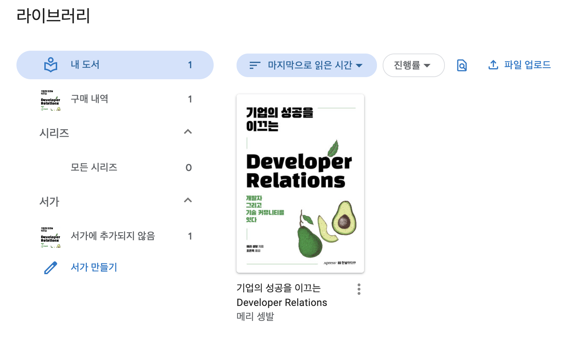Image resolution: width=581 pixels, height=337 pixels.
Task: Select 모든 시리즈 entry
Action: point(115,167)
